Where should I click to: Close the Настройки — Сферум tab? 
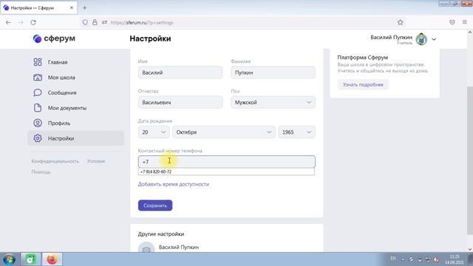point(72,8)
